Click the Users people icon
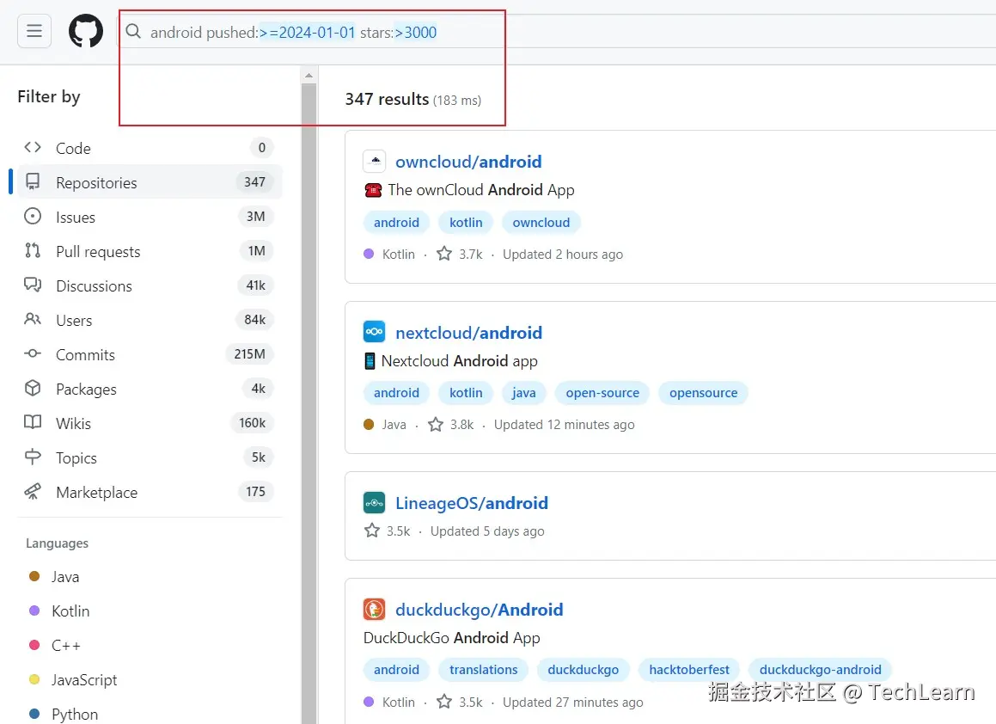 pos(33,318)
